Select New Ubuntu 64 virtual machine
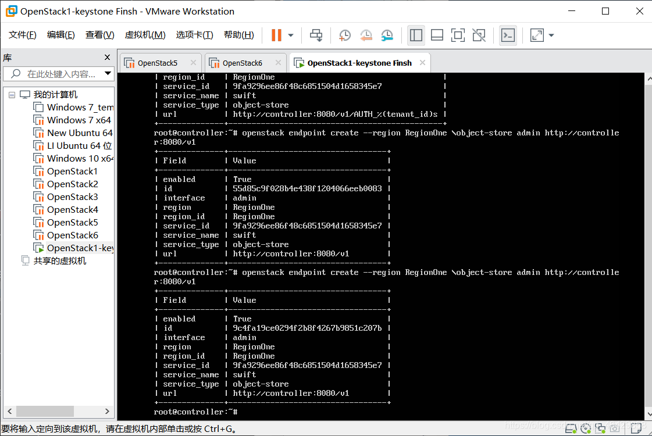 [80, 133]
